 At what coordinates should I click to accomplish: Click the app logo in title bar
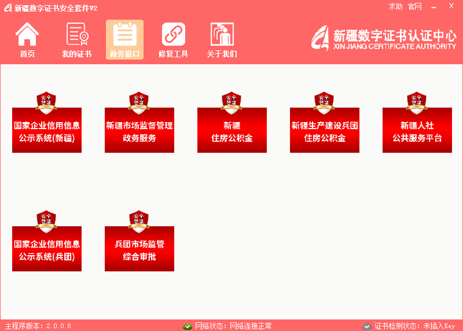(8, 8)
